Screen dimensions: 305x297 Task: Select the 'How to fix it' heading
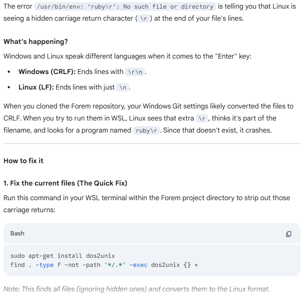click(x=23, y=161)
